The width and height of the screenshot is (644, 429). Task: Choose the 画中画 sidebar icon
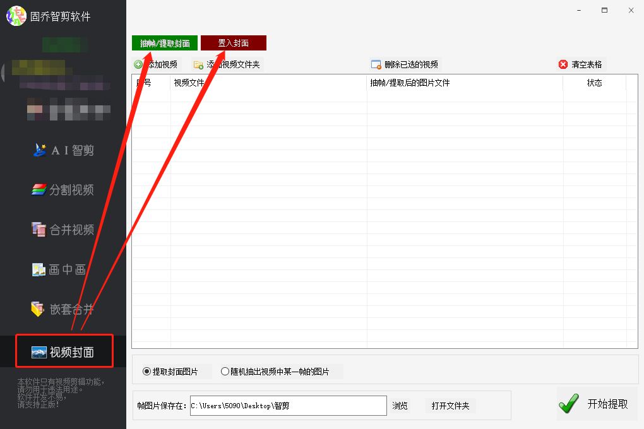(x=39, y=269)
